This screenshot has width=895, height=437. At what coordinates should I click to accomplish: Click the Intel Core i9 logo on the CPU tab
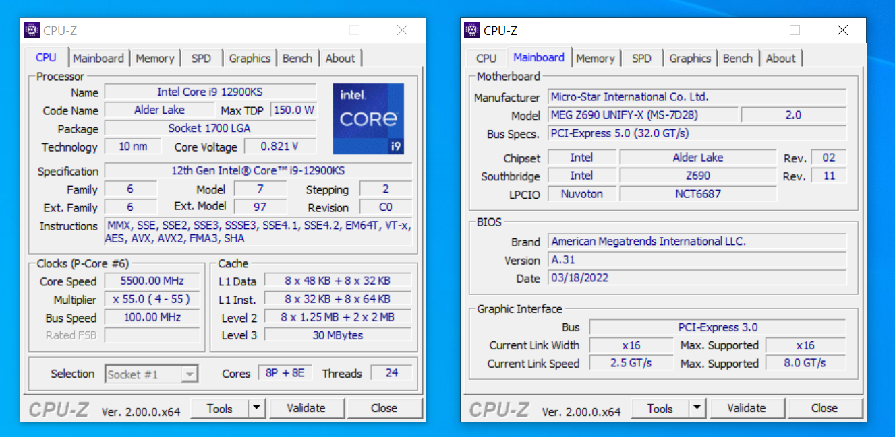coord(368,119)
